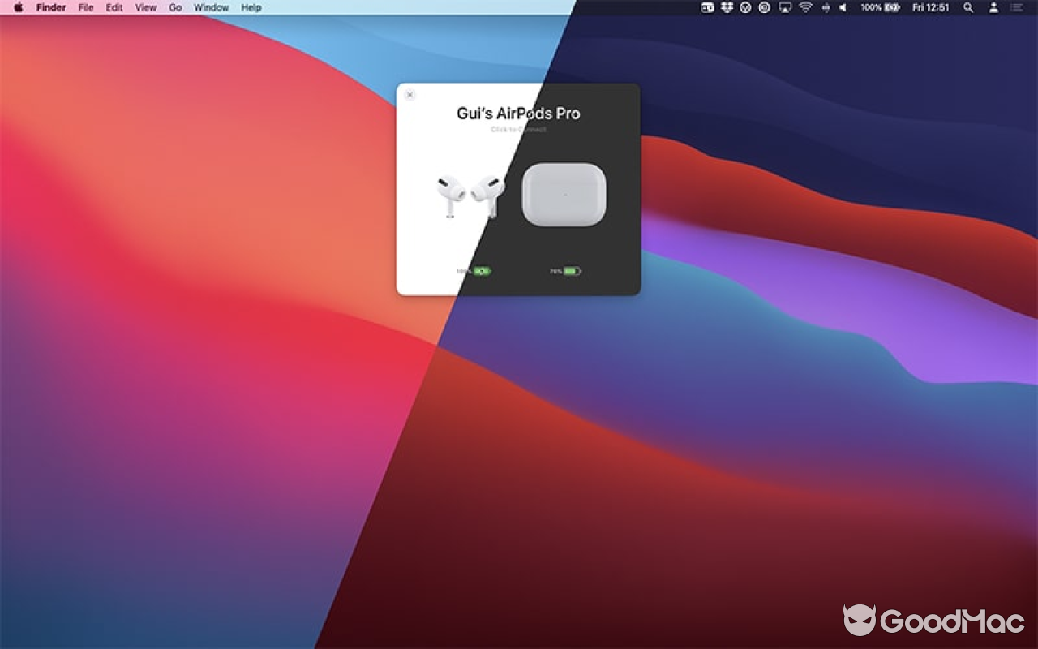The width and height of the screenshot is (1038, 649).
Task: Click the Mac battery 100% status
Action: (880, 7)
